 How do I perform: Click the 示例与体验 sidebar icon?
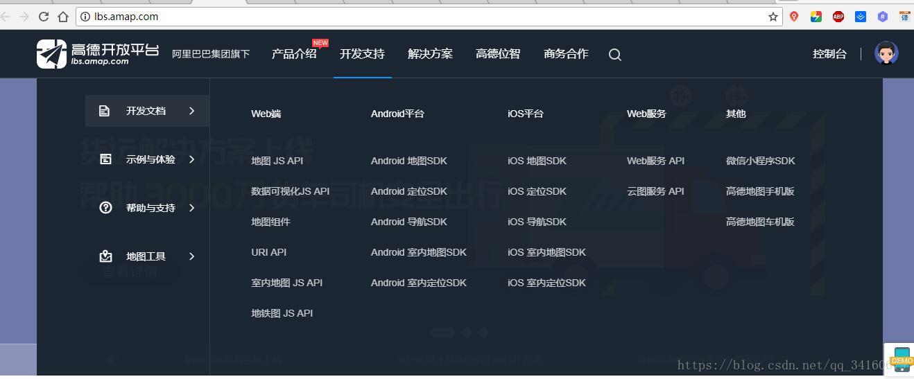(x=105, y=159)
